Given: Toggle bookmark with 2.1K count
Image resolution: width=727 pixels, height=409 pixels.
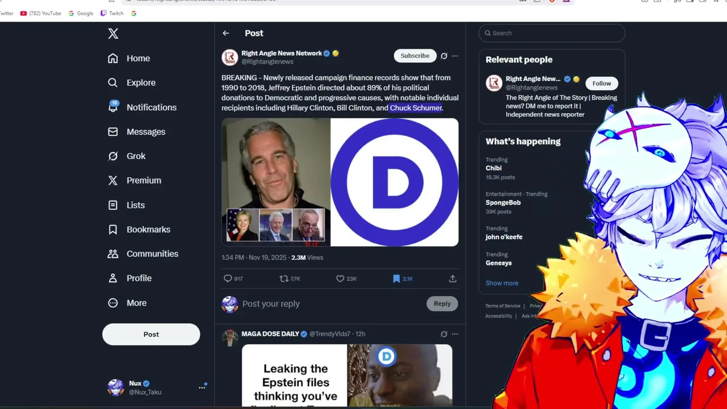Looking at the screenshot, I should (403, 278).
